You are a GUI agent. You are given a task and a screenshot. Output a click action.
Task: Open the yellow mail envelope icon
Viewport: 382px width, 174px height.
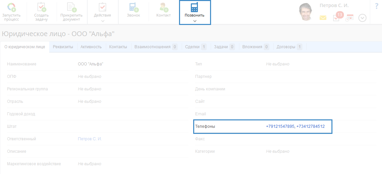[x=323, y=18]
